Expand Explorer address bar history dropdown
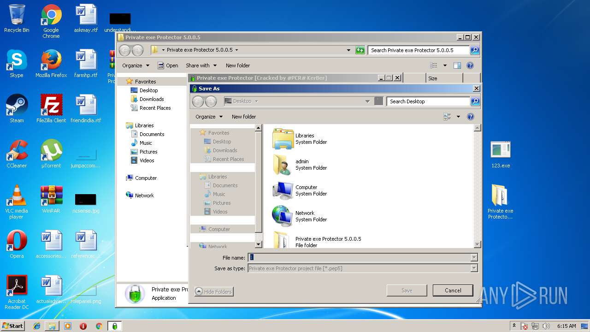Image resolution: width=590 pixels, height=332 pixels. pyautogui.click(x=348, y=50)
